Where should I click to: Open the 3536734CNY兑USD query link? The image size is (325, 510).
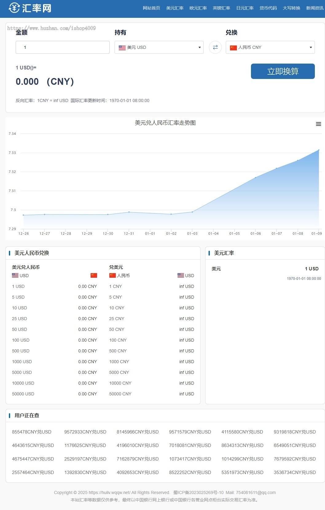tap(295, 473)
